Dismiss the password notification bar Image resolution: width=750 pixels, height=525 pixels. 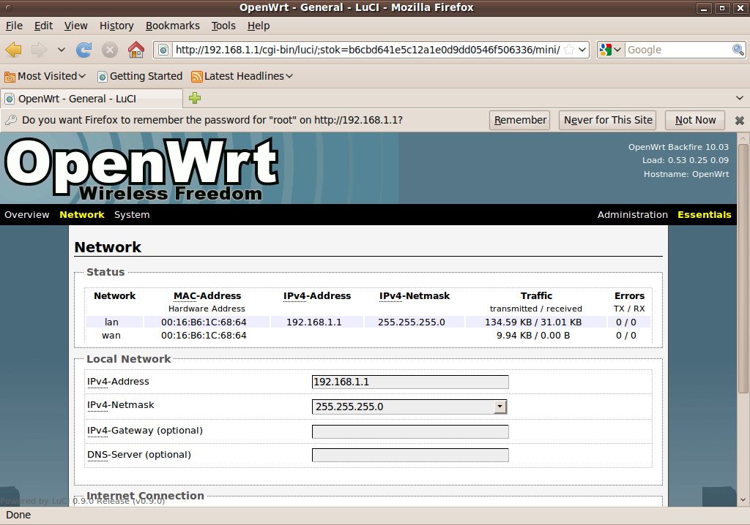739,120
